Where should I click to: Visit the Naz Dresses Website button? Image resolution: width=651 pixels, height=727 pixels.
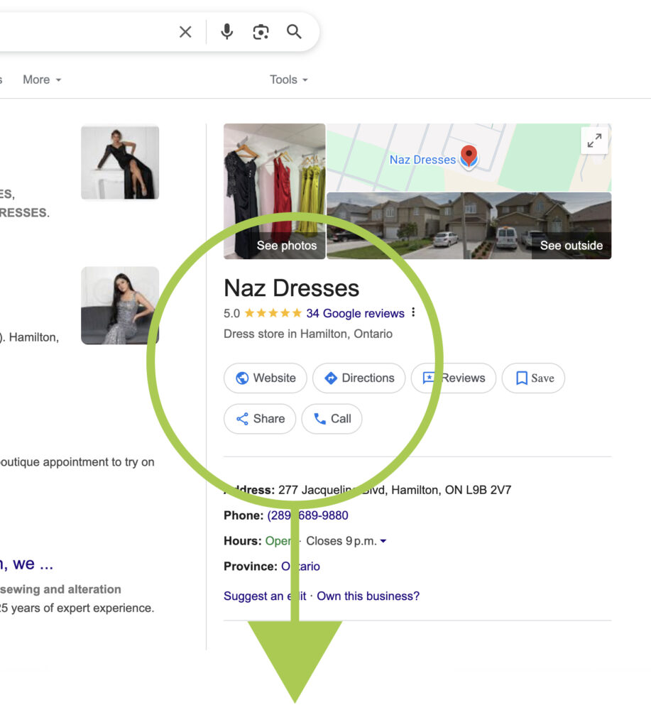(266, 378)
